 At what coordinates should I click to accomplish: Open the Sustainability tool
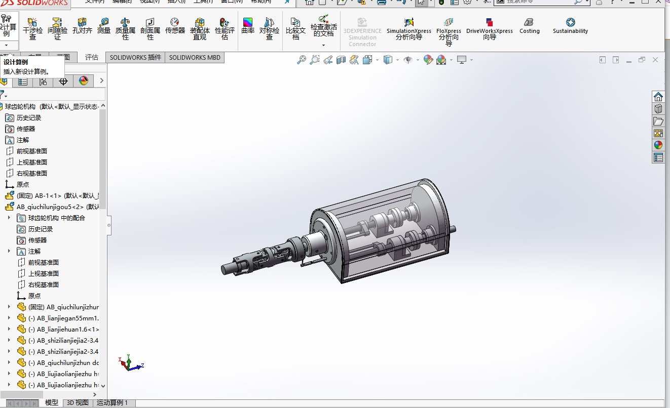570,26
